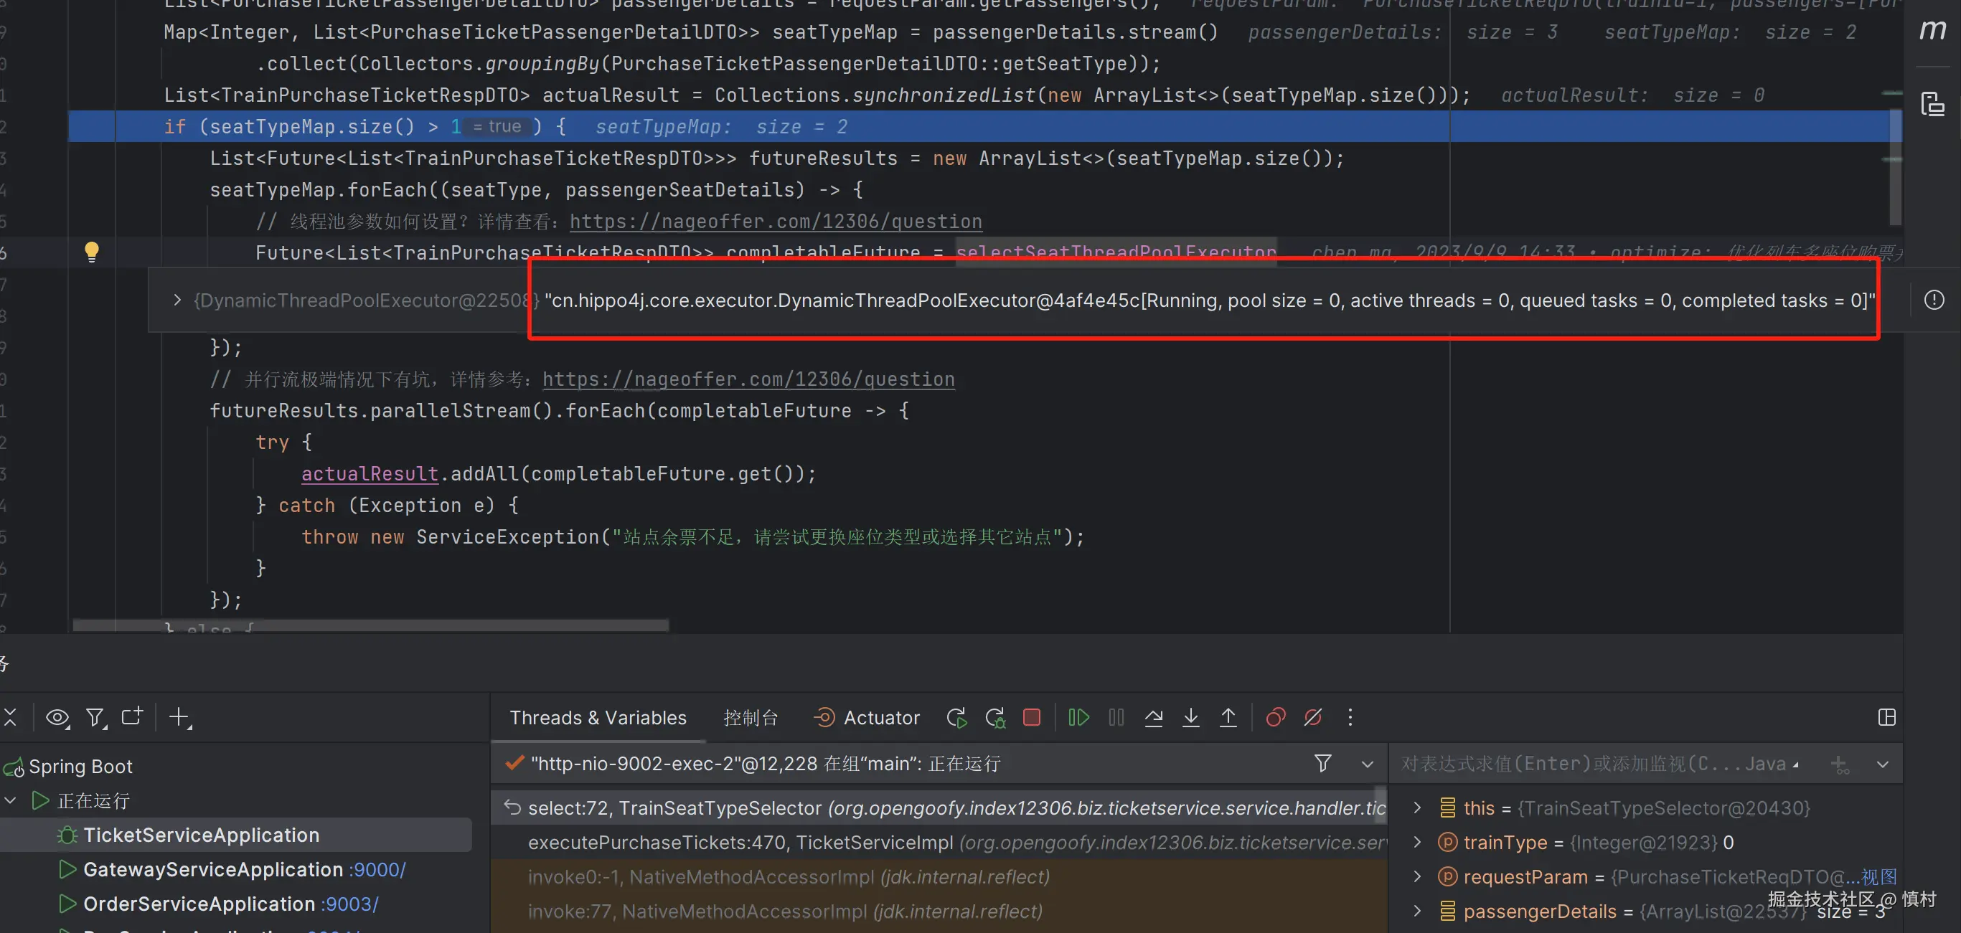Select GatewayServiceApplication in the Services tree
Viewport: 1961px width, 933px height.
212,869
